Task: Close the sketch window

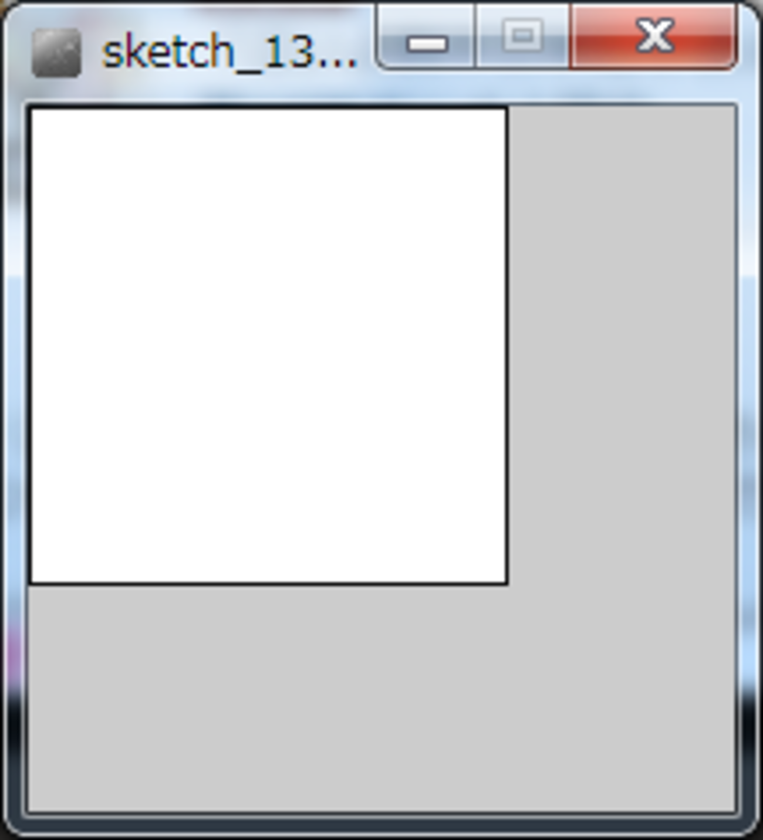Action: [x=653, y=36]
